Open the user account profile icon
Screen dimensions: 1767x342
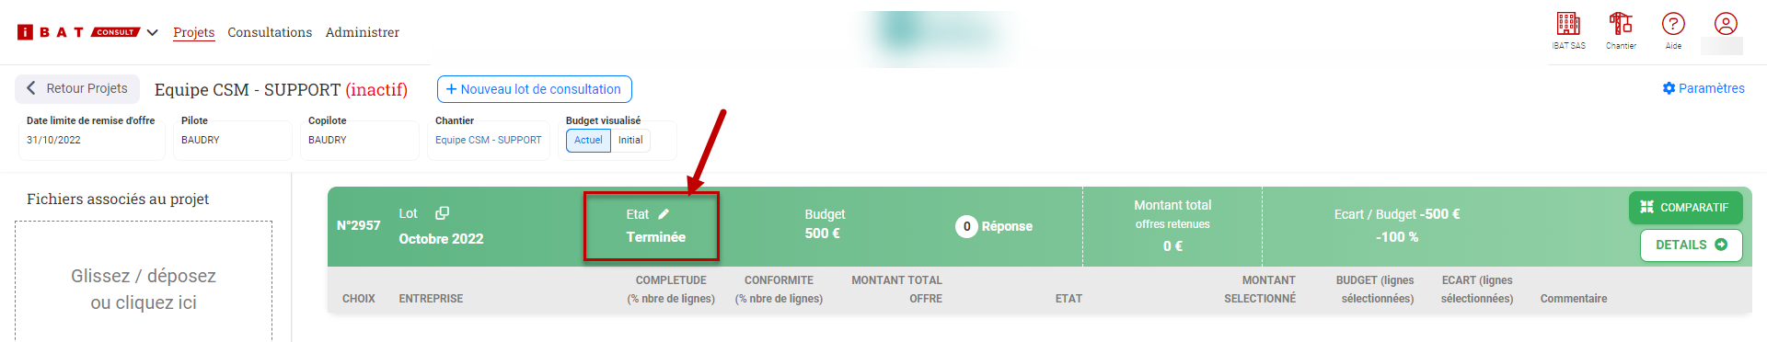point(1726,24)
